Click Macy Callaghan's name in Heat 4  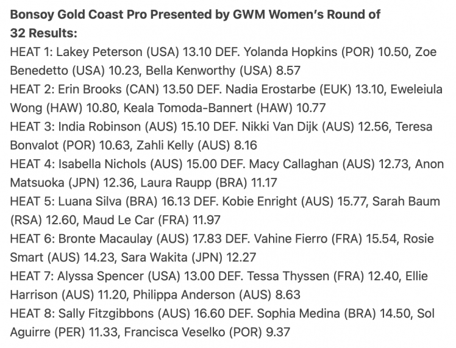(293, 164)
